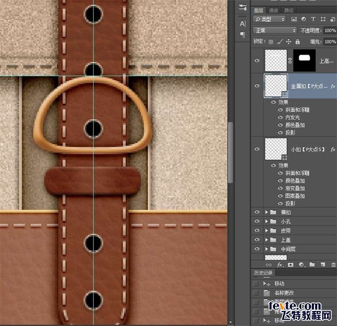The height and width of the screenshot is (326, 337).
Task: Select the 上盖 group name
Action: coord(286,240)
